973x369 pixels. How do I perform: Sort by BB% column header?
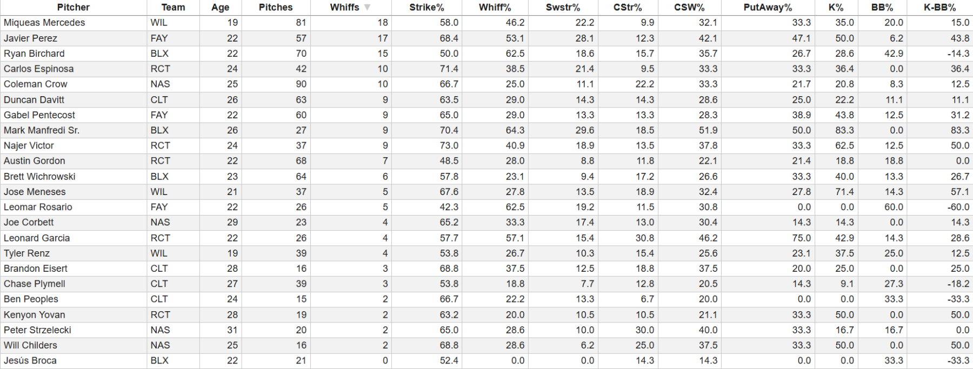coord(882,8)
